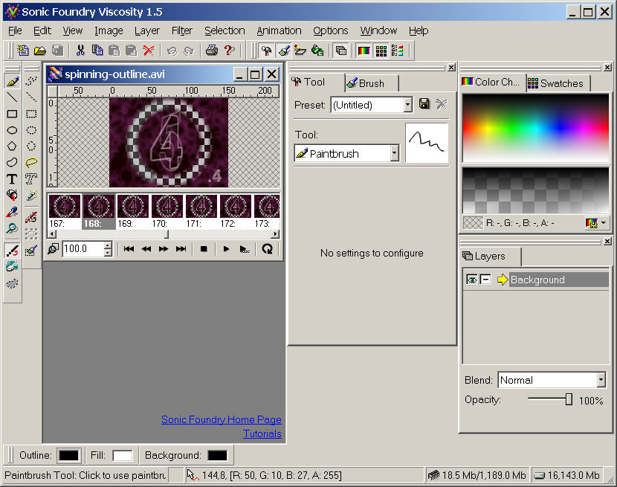Hide the Background layer eye icon

point(472,280)
